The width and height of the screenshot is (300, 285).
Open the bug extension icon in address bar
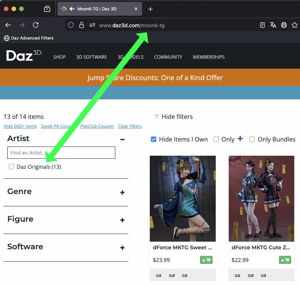pyautogui.click(x=284, y=25)
